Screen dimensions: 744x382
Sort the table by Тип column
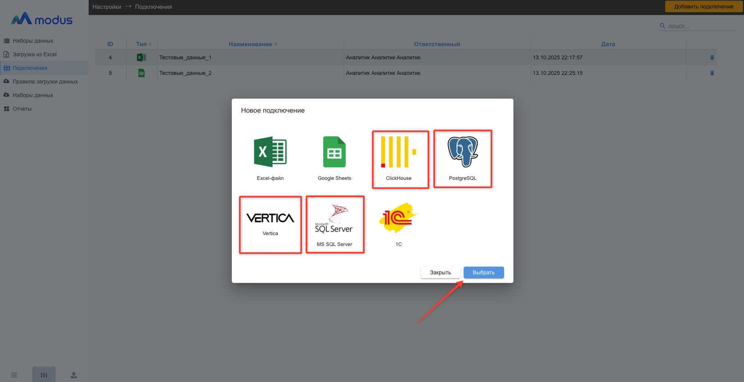pyautogui.click(x=144, y=44)
